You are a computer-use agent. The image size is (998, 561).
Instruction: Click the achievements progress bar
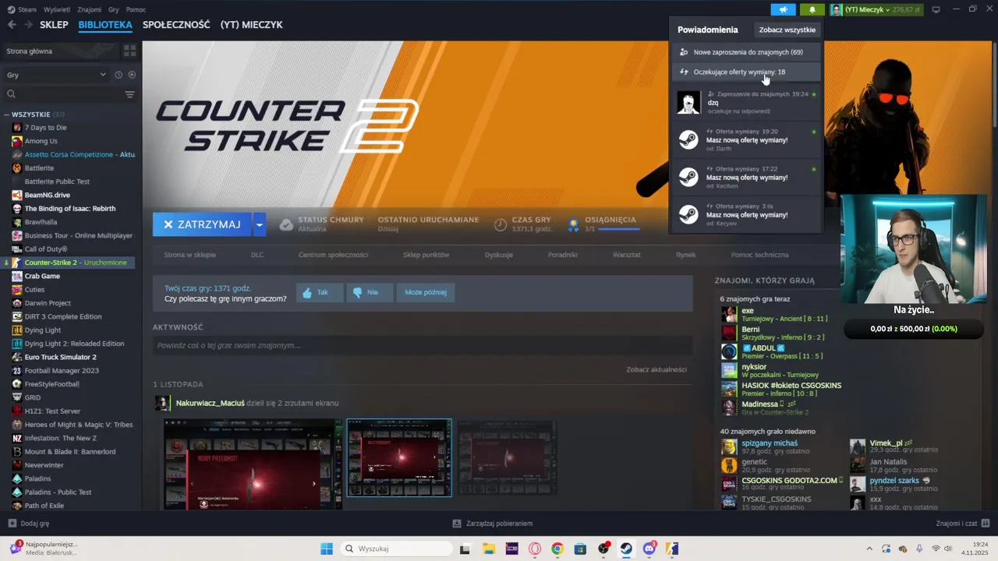(x=618, y=229)
